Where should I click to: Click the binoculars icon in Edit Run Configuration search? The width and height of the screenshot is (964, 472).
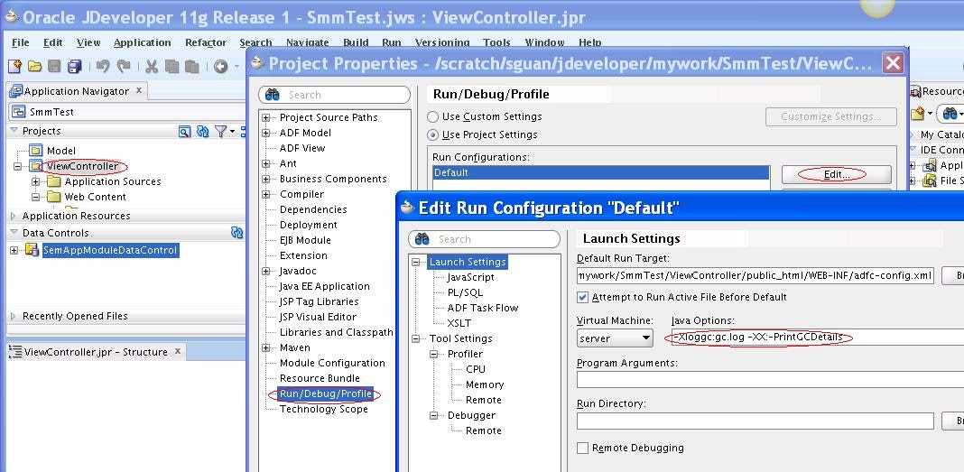coord(422,239)
